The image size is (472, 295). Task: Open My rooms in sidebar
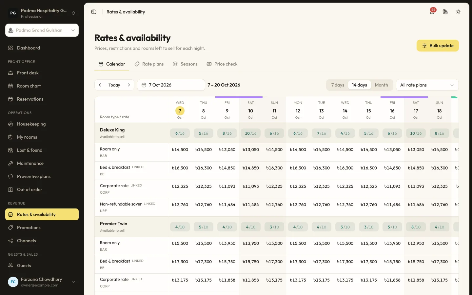point(42,137)
